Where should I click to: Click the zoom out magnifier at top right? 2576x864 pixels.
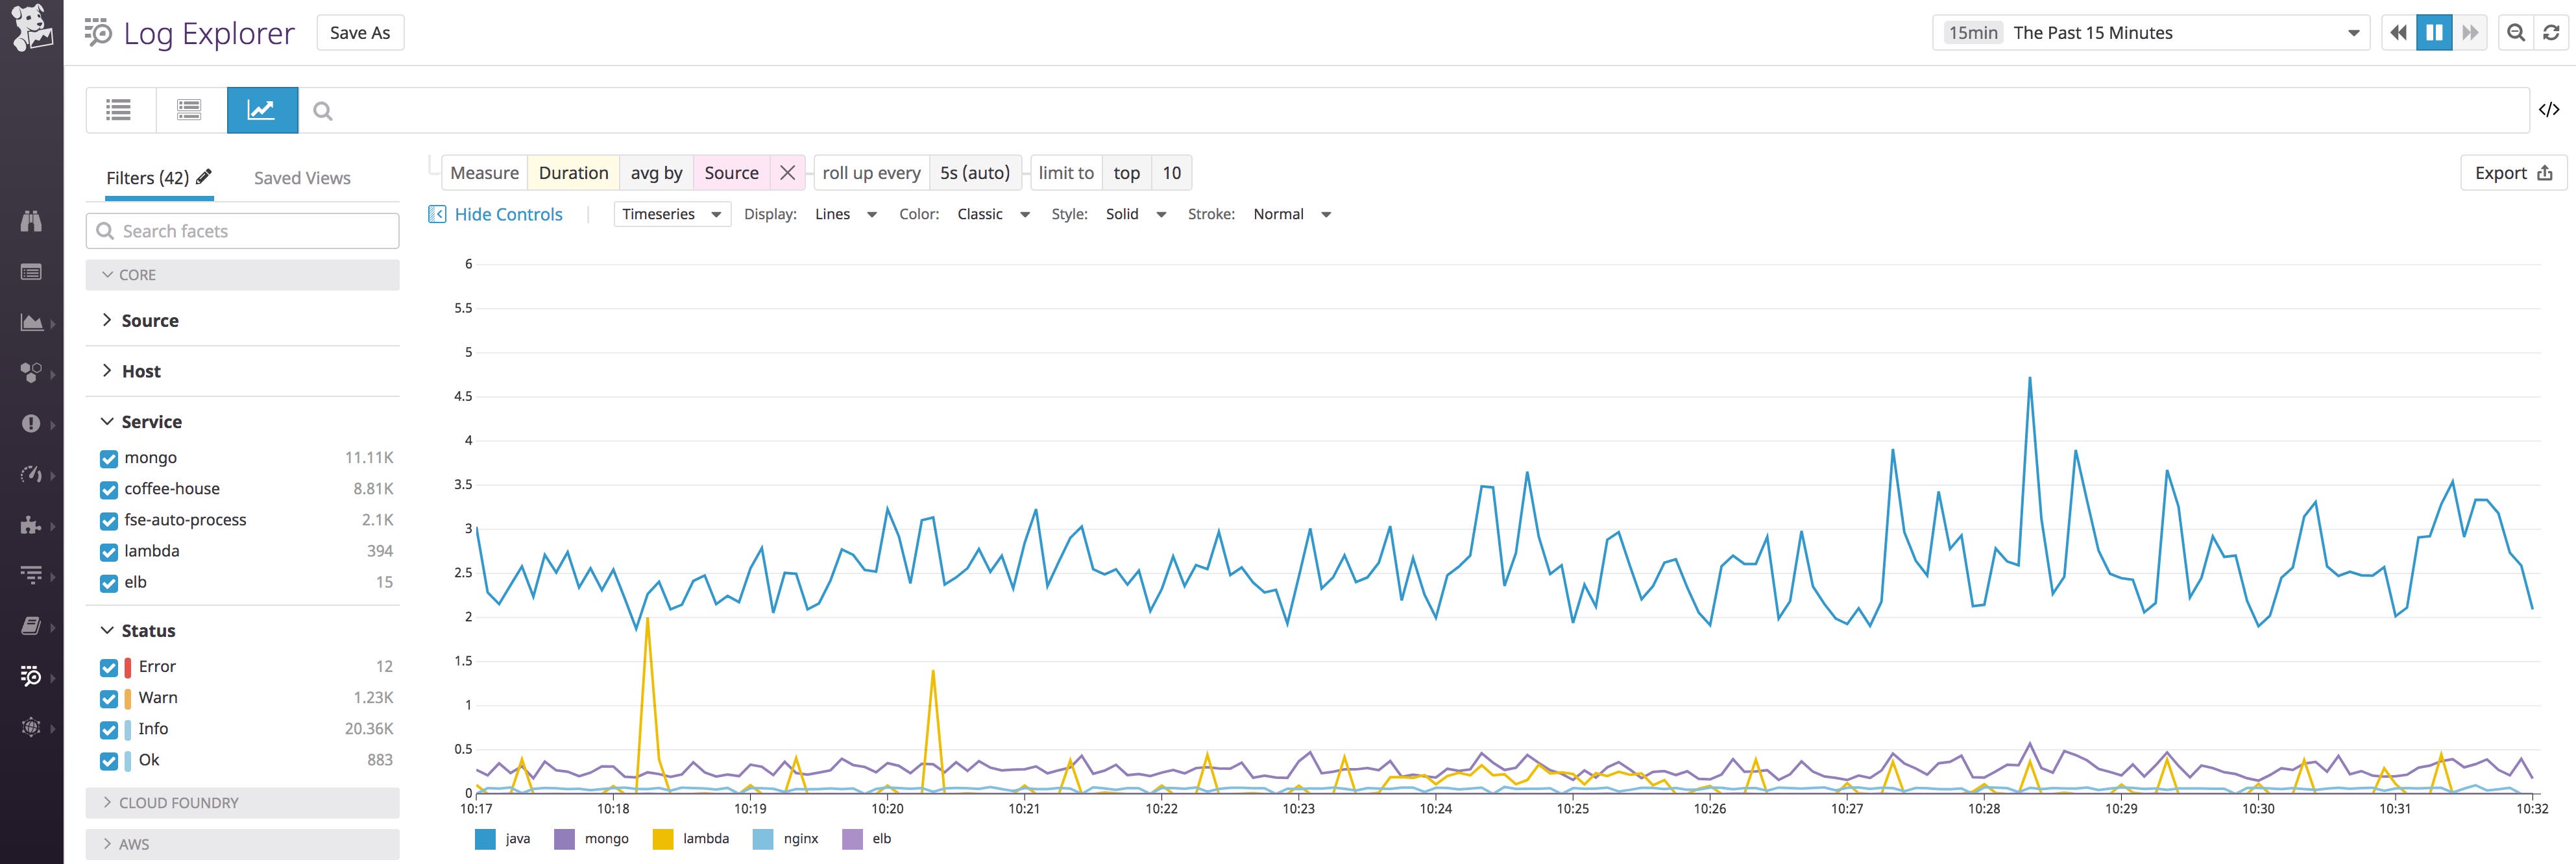[x=2516, y=32]
